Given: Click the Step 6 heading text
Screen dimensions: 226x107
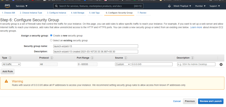Looking at the screenshot, I should tap(30, 20).
